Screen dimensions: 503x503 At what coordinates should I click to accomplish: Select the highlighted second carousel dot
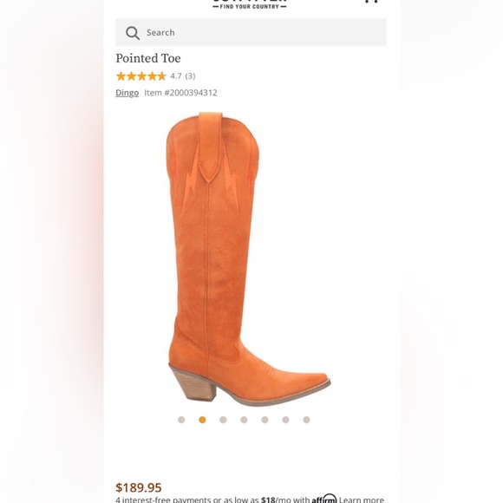tap(202, 420)
